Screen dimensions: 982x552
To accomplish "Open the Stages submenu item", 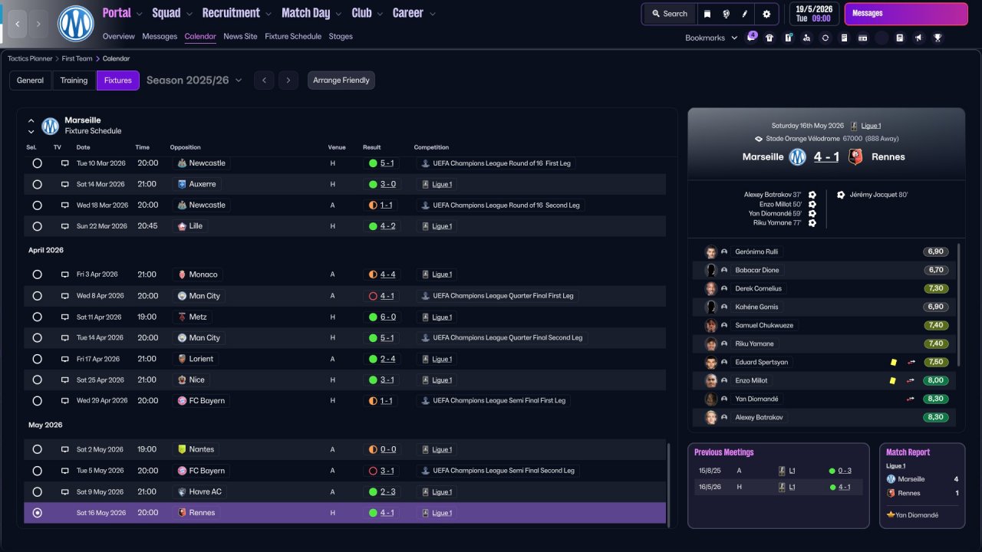I will [341, 37].
